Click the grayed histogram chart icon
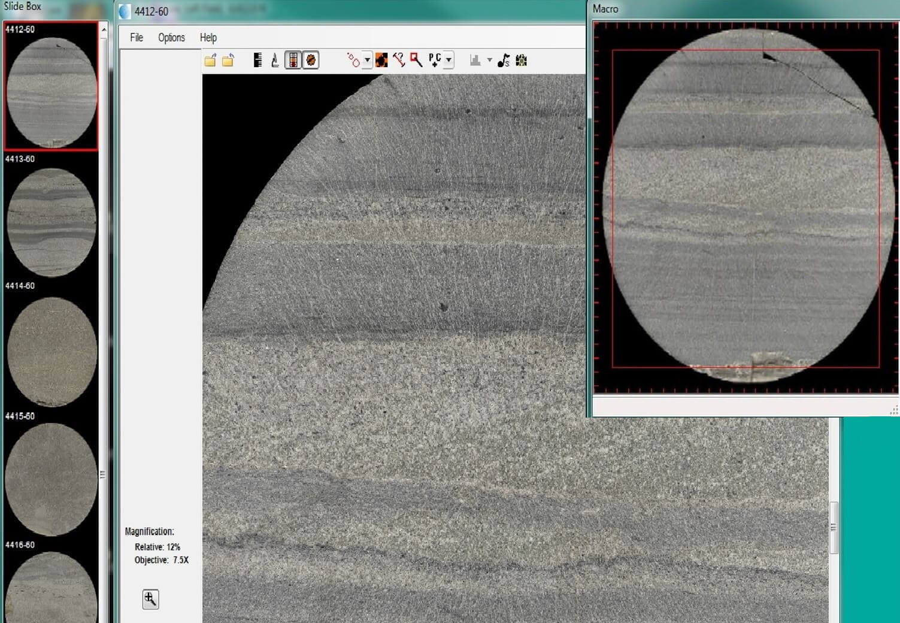The height and width of the screenshot is (623, 900). [x=475, y=61]
